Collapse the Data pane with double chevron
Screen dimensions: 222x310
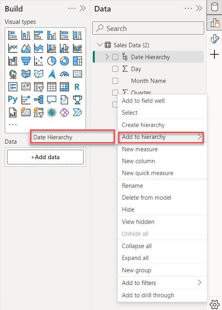point(199,8)
